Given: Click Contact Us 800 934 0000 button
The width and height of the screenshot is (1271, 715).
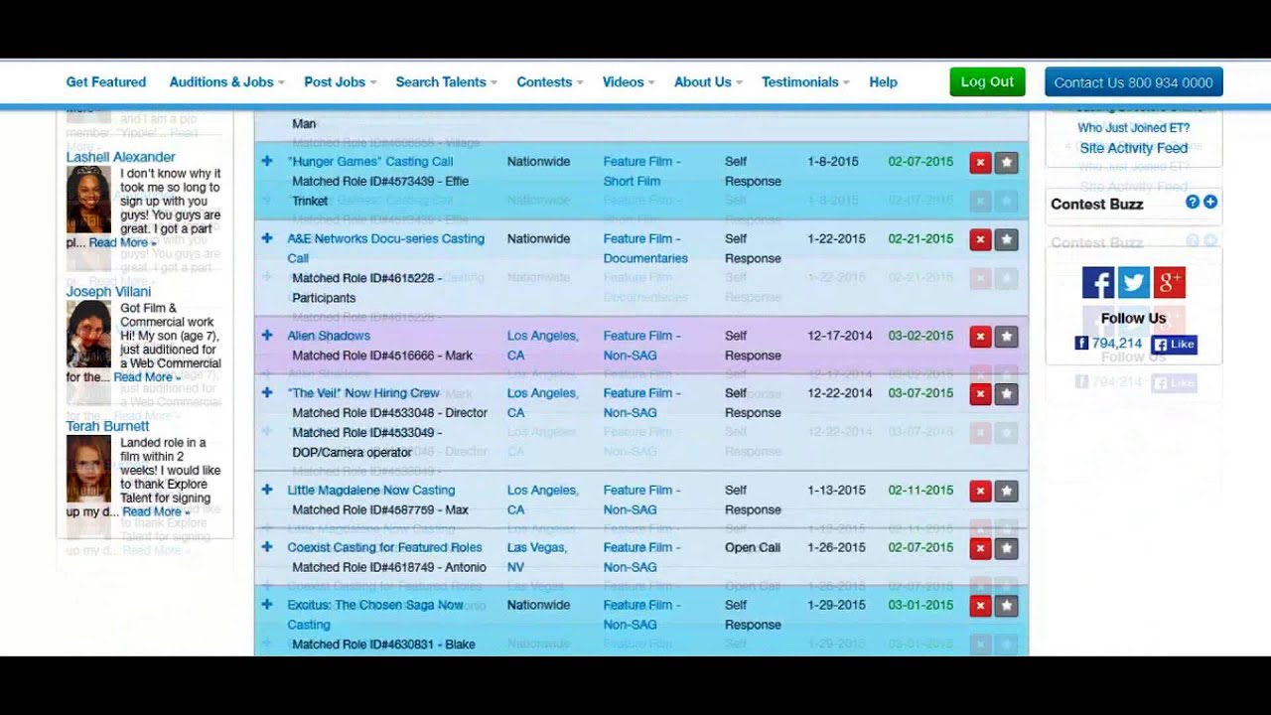Looking at the screenshot, I should pyautogui.click(x=1133, y=82).
